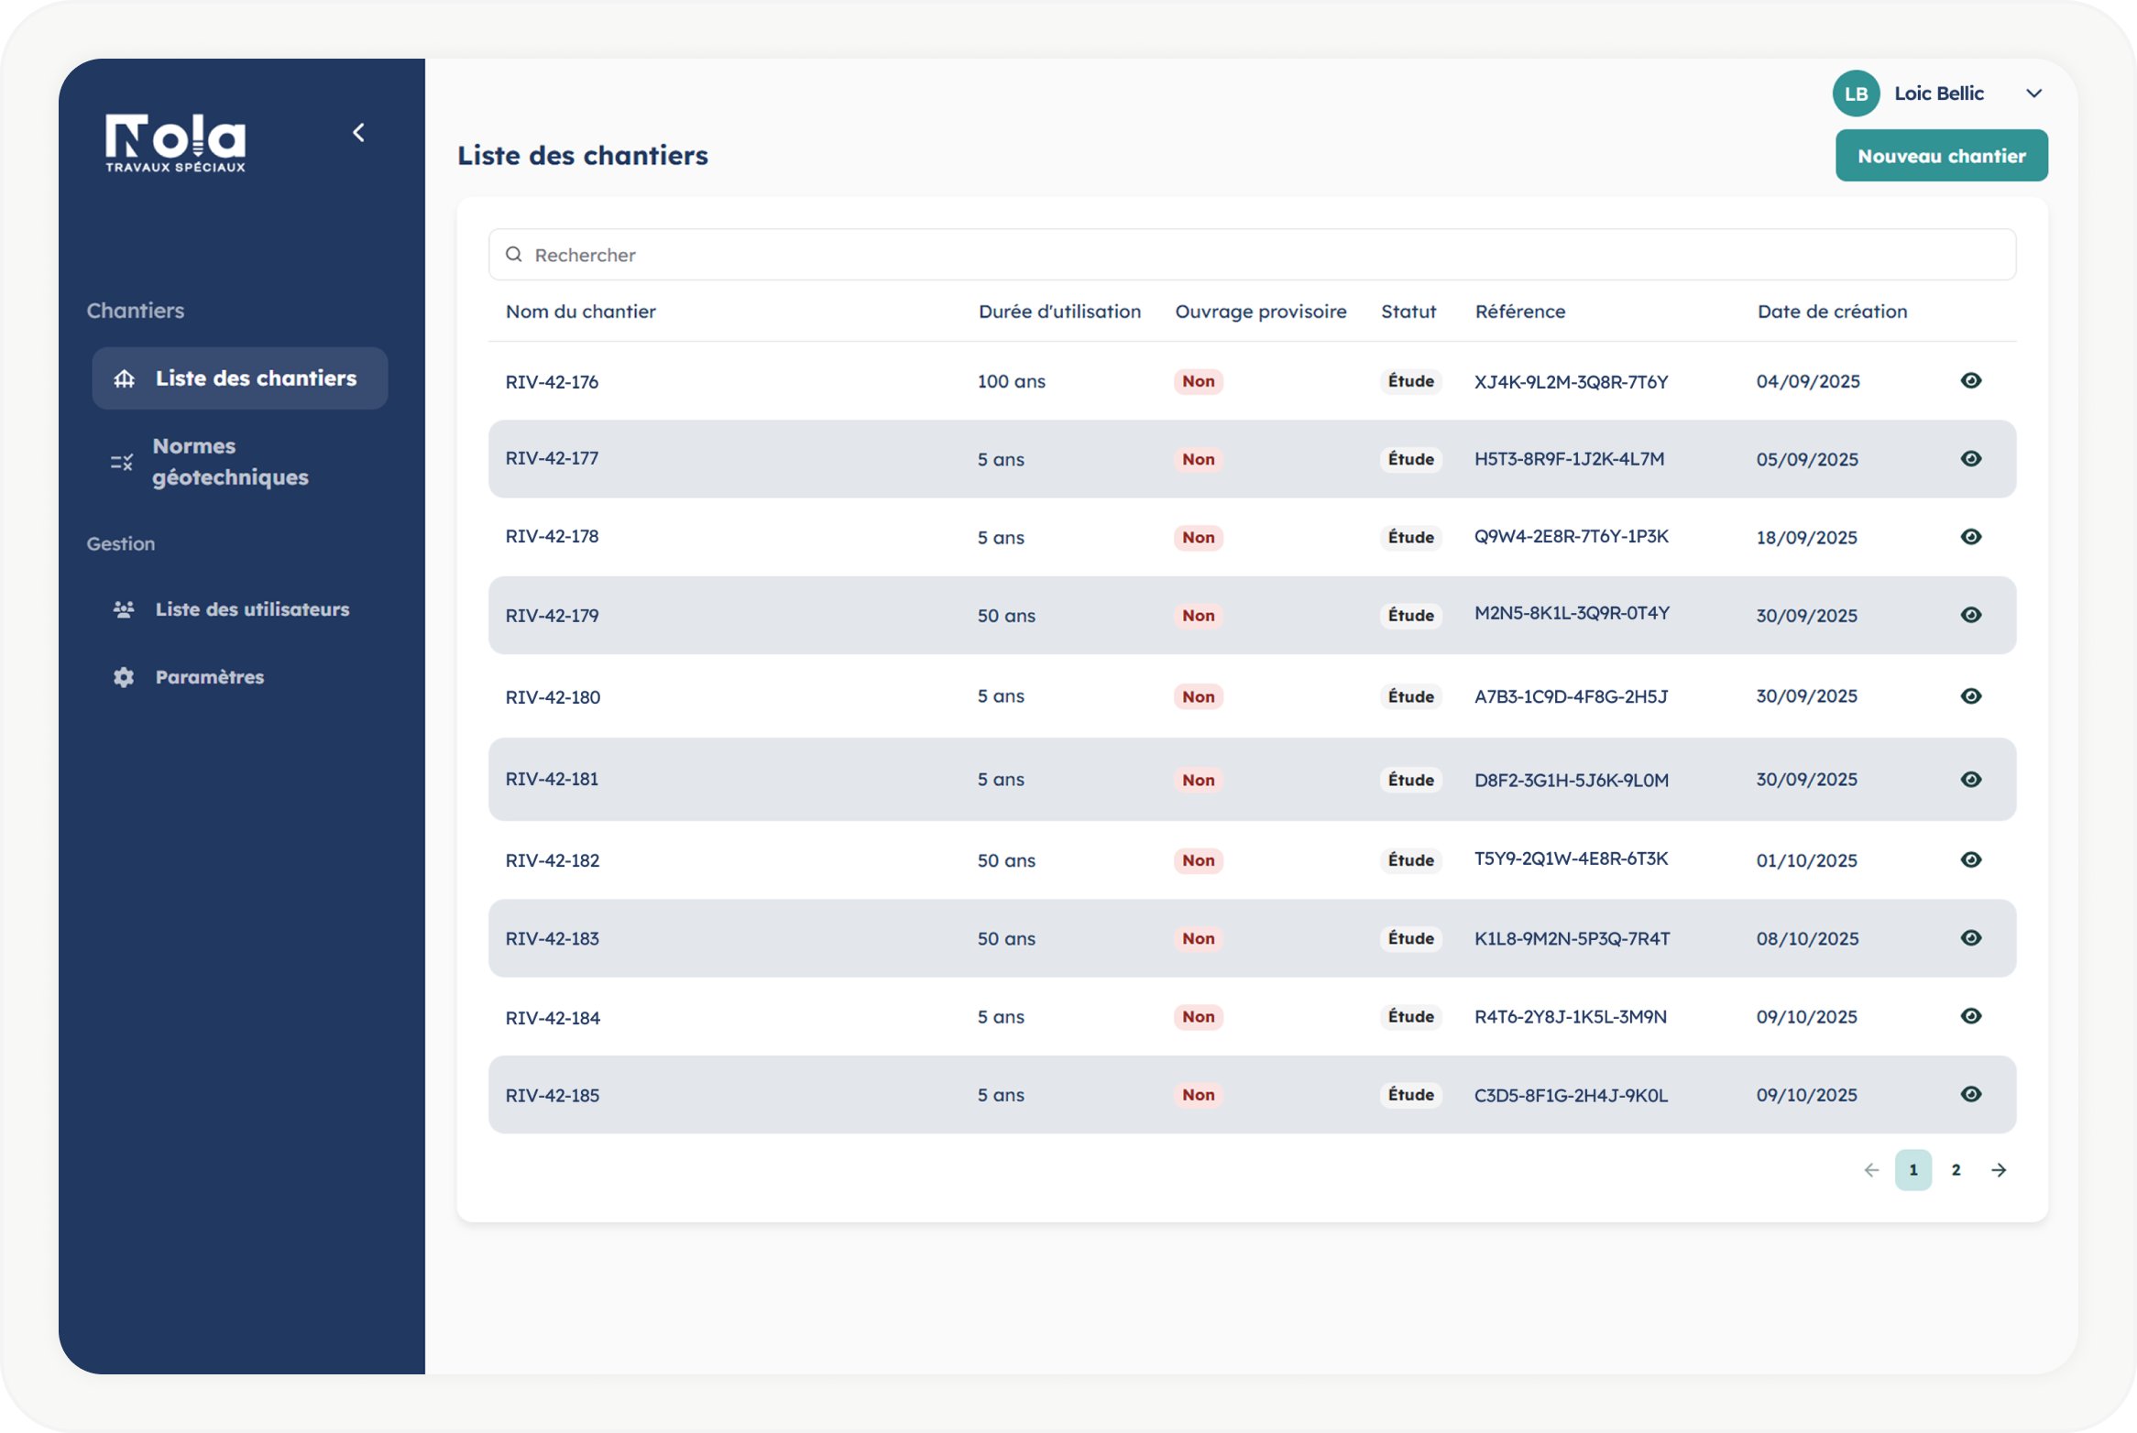The image size is (2137, 1433).
Task: Expand the Loic Bellic user menu chevron
Action: (x=2033, y=93)
